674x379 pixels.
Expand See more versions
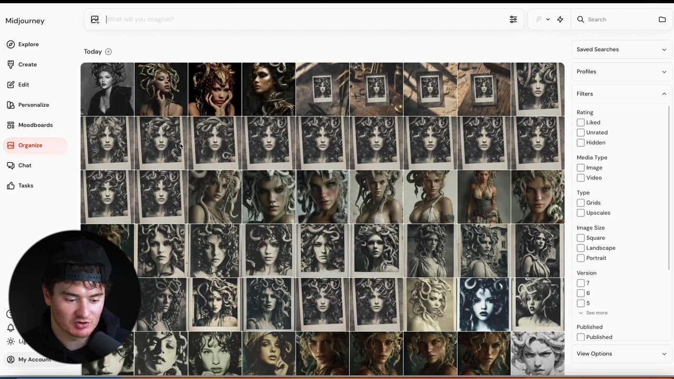coord(593,313)
